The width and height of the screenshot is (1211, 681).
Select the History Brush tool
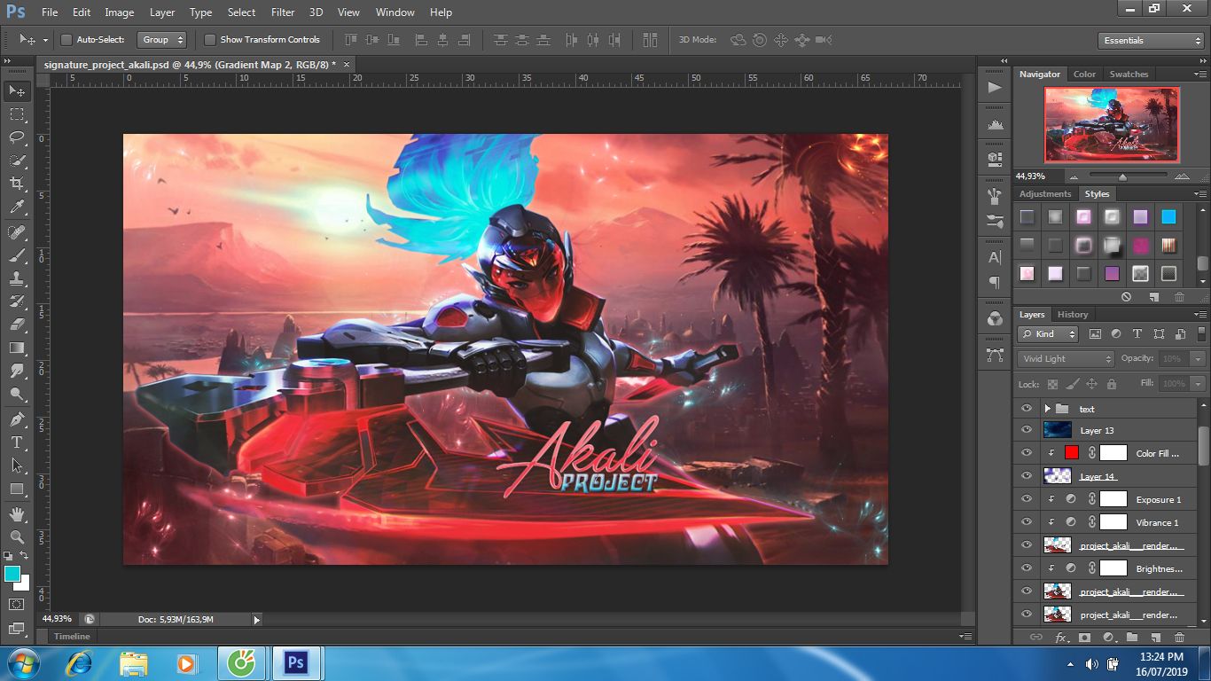tap(17, 301)
